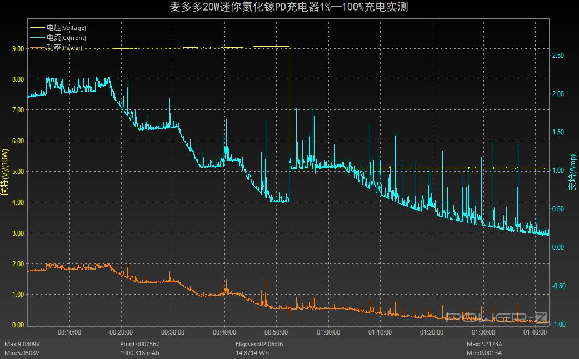Click the cyan current legend line swatch
The image size is (579, 359).
point(37,38)
